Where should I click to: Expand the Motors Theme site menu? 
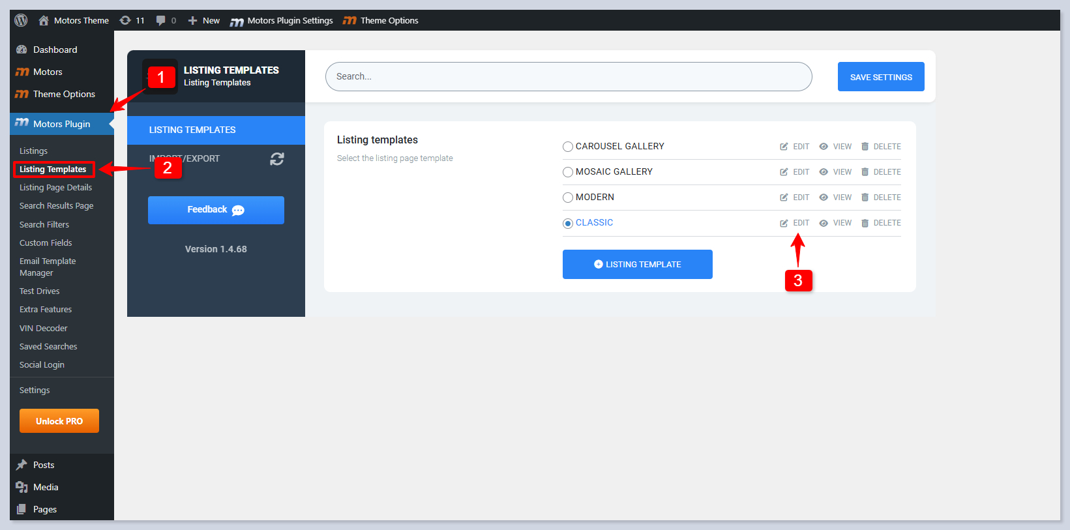[x=74, y=20]
